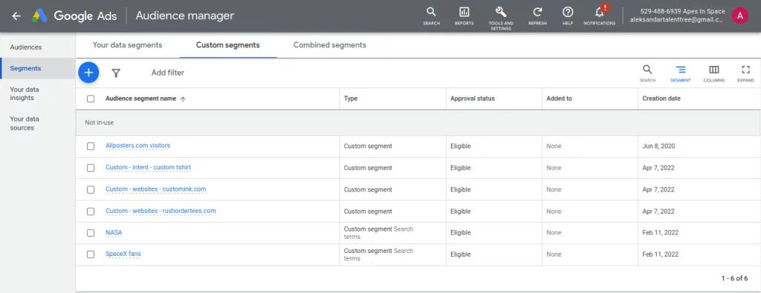The image size is (761, 293).
Task: Click the Type column header
Action: click(351, 99)
